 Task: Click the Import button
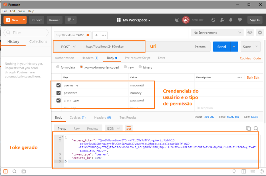tap(37, 20)
